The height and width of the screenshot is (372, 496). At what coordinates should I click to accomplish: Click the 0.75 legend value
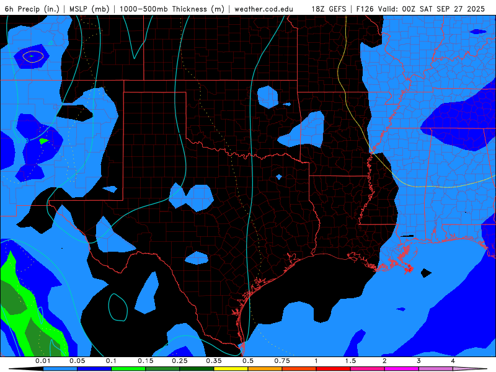282,361
